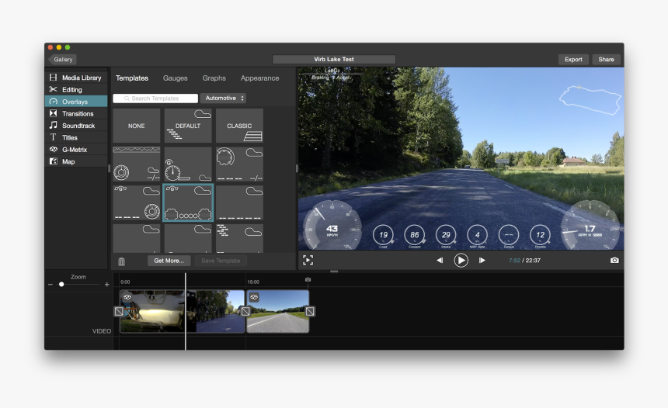
Task: Open the Transitions section
Action: pyautogui.click(x=76, y=113)
